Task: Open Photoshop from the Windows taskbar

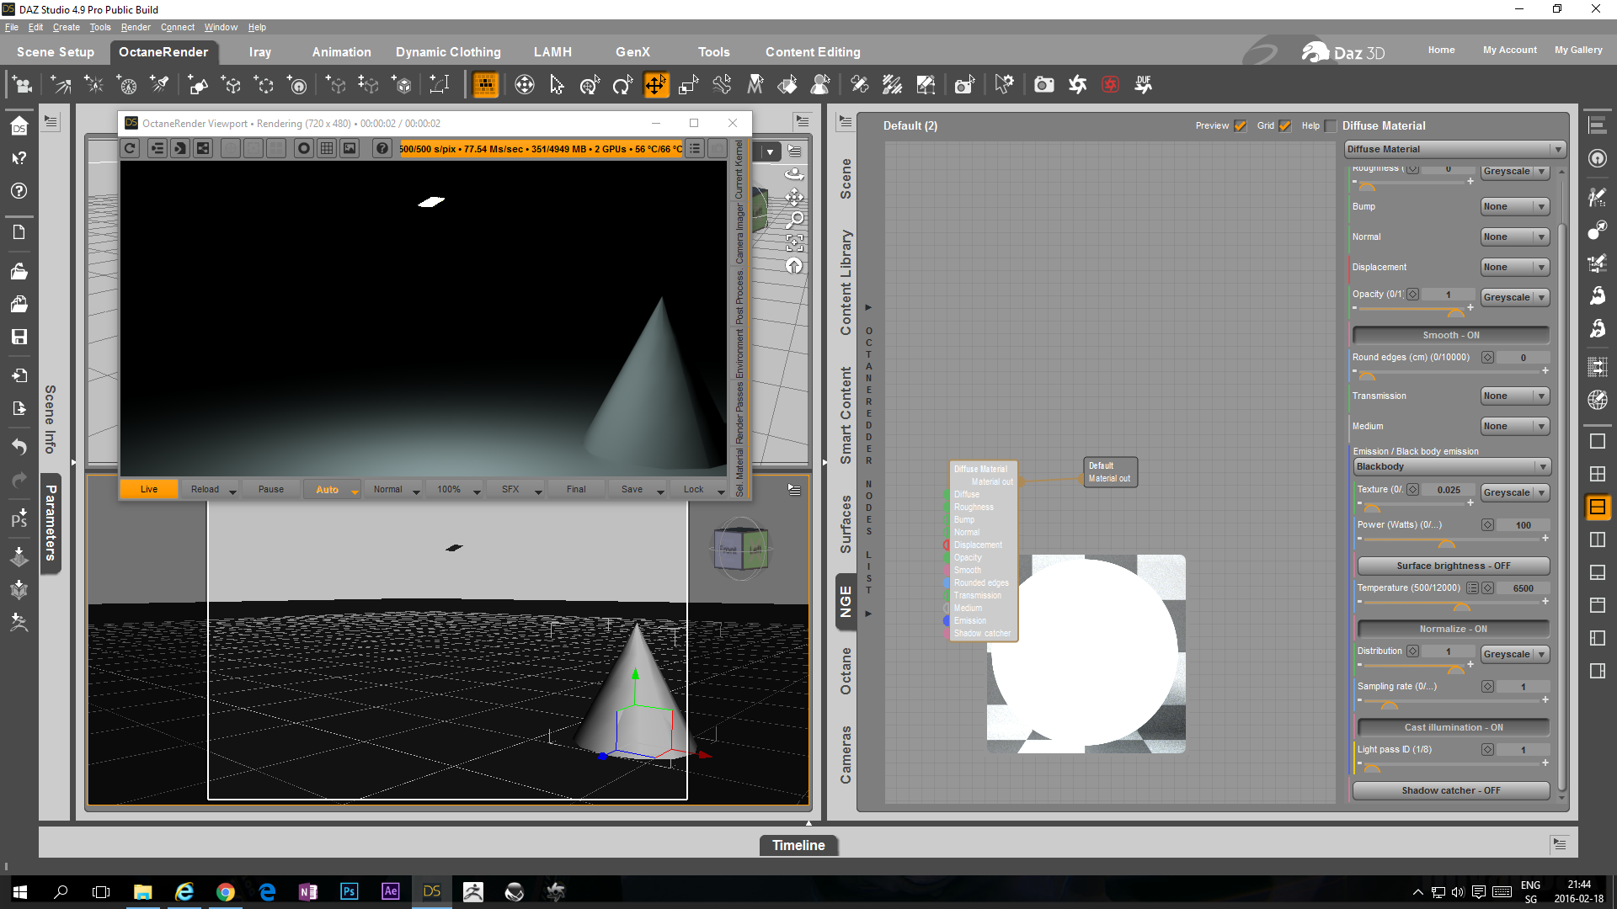Action: click(349, 891)
